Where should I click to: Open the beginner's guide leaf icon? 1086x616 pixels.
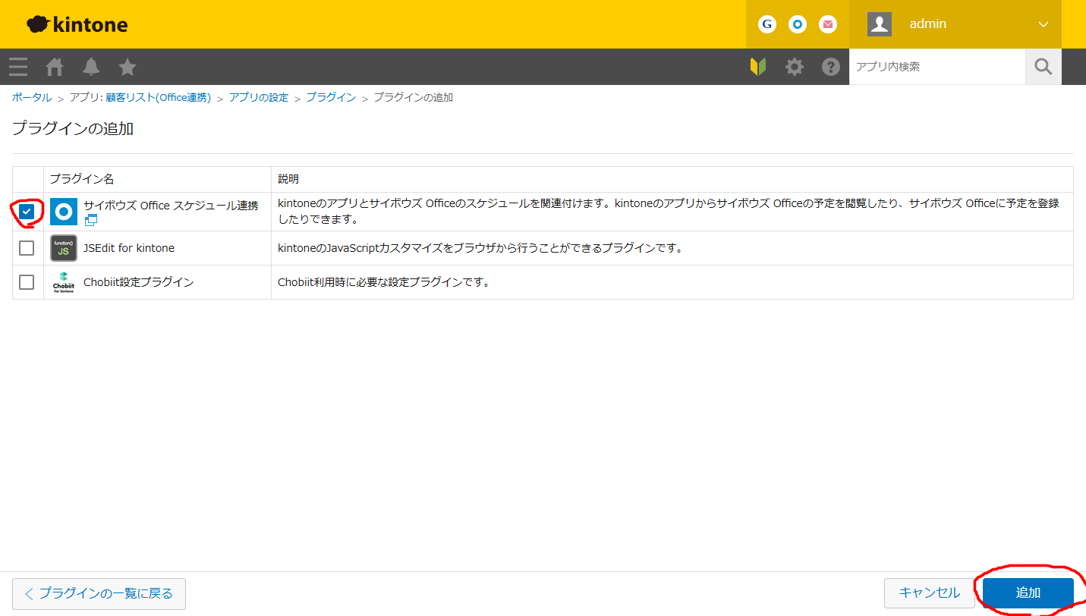pyautogui.click(x=758, y=67)
